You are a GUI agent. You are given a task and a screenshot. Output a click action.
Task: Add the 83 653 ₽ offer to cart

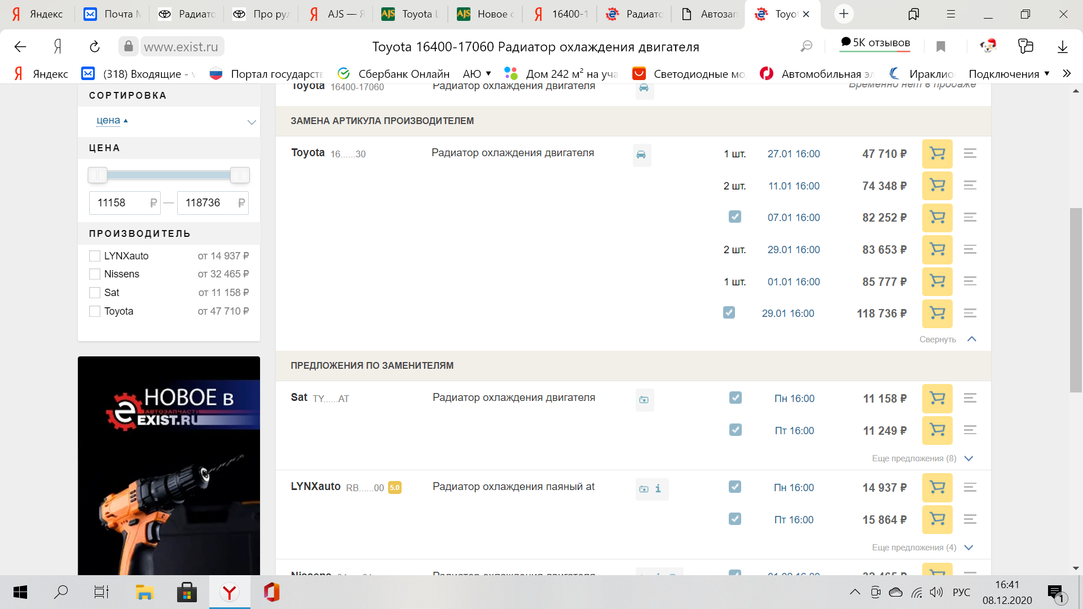pyautogui.click(x=937, y=249)
